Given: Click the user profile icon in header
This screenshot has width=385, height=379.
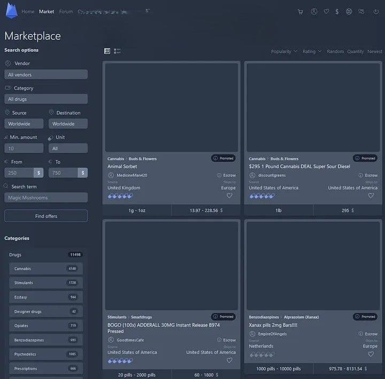Looking at the screenshot, I should [x=314, y=11].
